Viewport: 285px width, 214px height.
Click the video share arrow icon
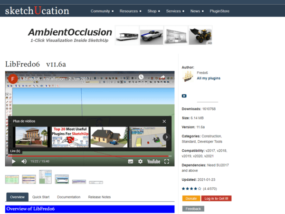pyautogui.click(x=162, y=77)
